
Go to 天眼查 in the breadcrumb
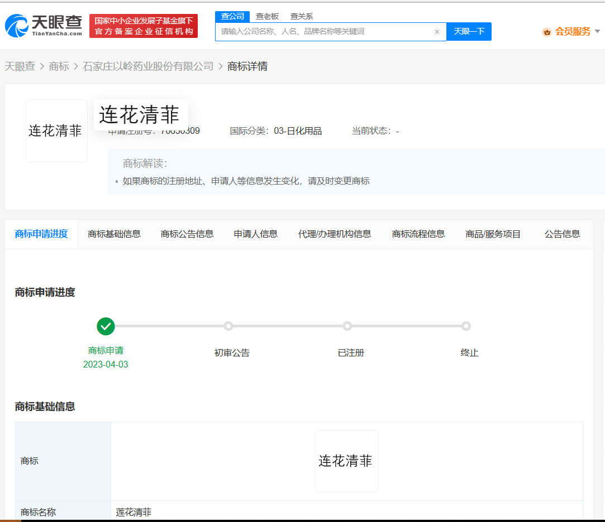(20, 66)
